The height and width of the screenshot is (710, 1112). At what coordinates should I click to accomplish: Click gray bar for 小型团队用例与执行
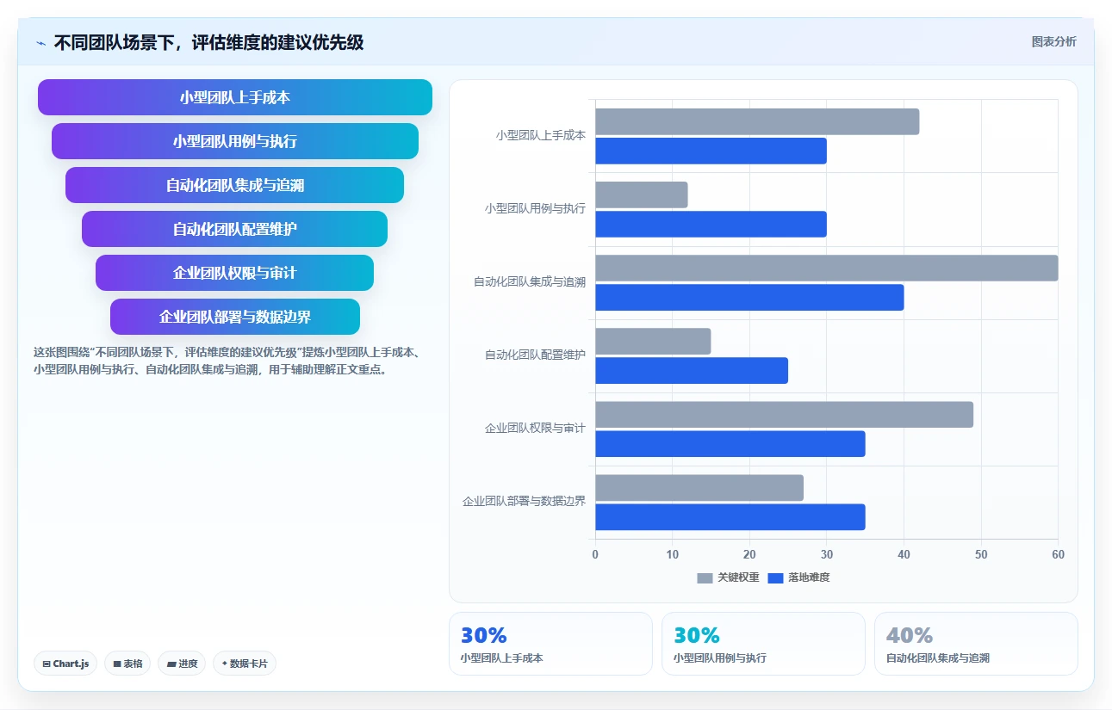pos(642,194)
